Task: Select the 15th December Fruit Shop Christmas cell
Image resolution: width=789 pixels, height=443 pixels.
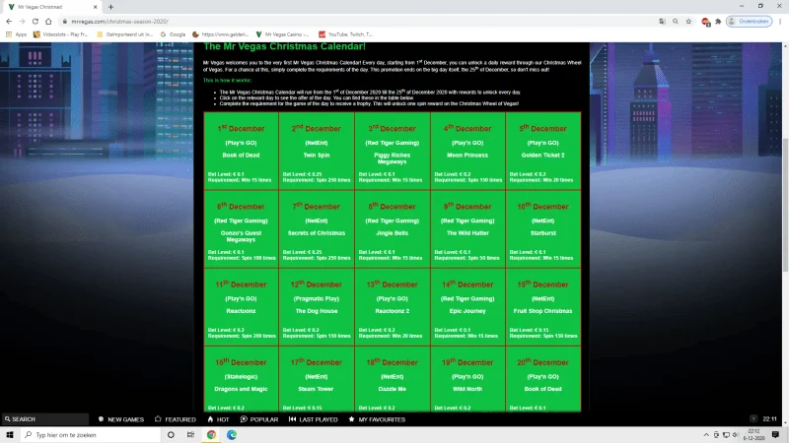Action: 543,306
